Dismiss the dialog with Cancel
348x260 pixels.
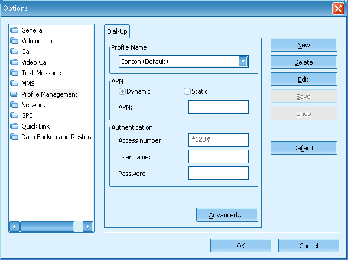(x=309, y=246)
